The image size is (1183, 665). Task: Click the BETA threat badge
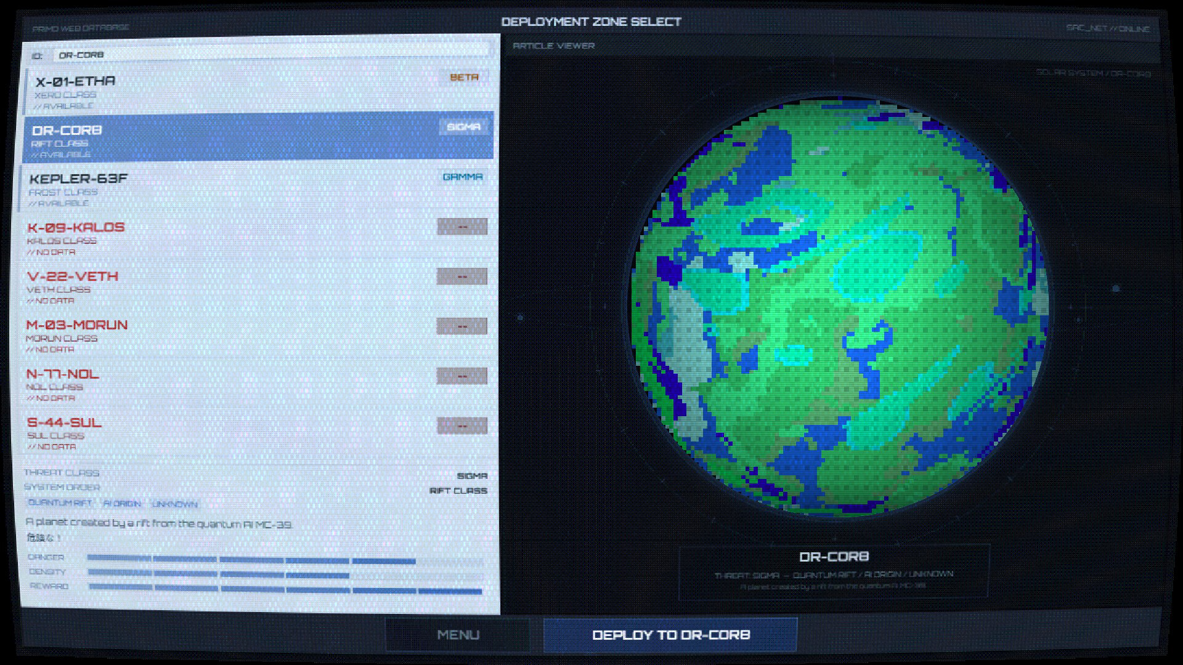pyautogui.click(x=464, y=77)
